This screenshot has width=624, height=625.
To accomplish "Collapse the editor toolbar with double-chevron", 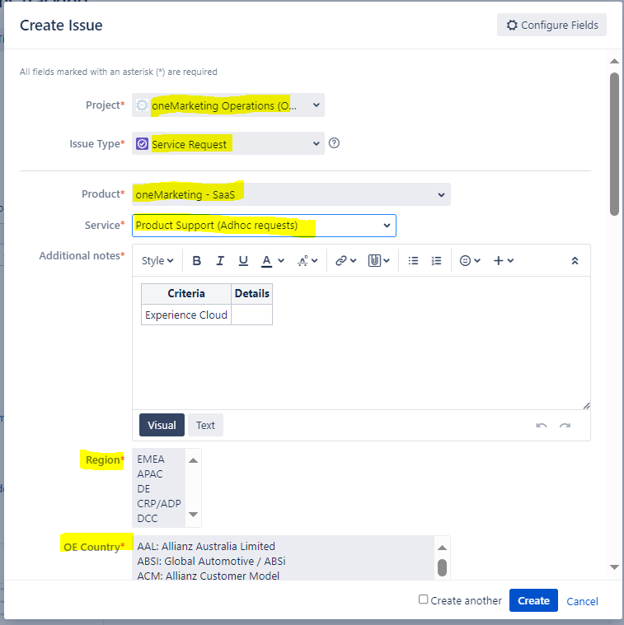I will 575,261.
